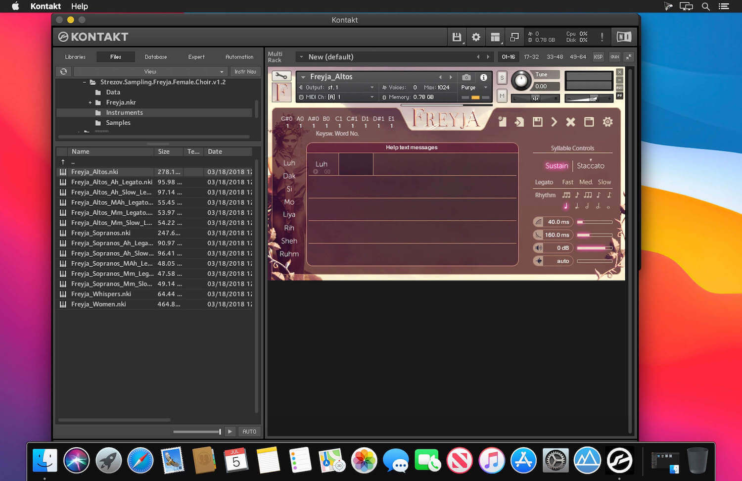Screen dimensions: 742x481
Task: Open the Help menu
Action: [79, 6]
